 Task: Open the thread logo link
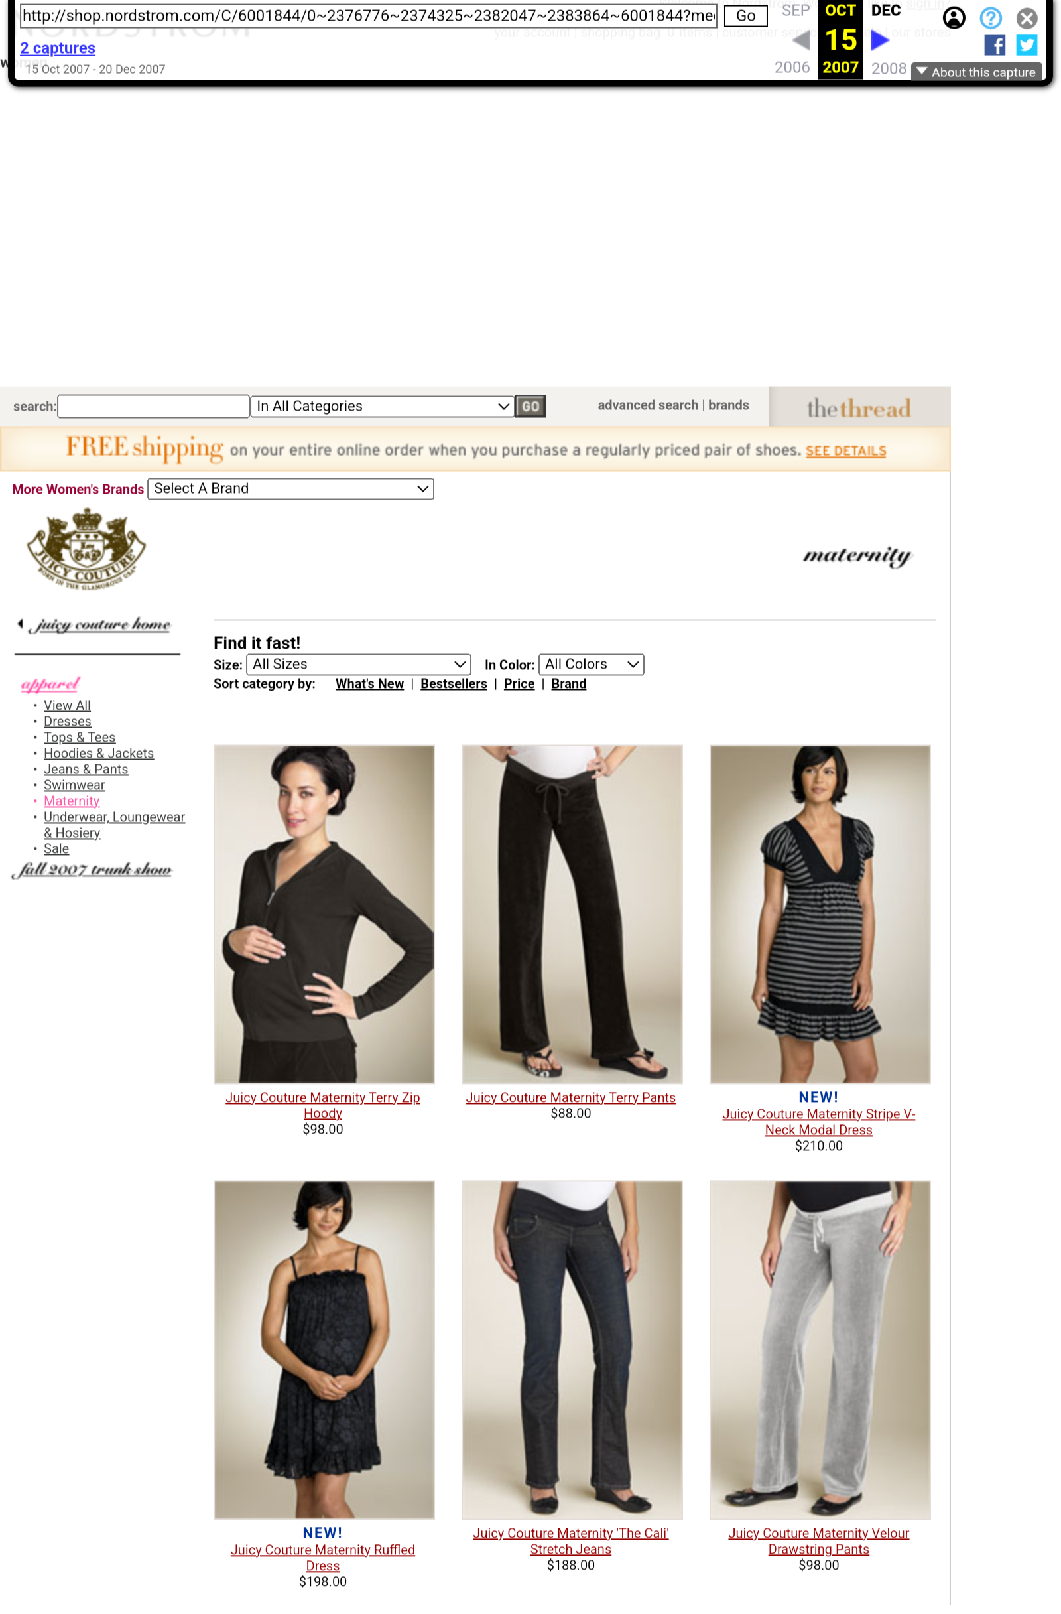[x=858, y=408]
